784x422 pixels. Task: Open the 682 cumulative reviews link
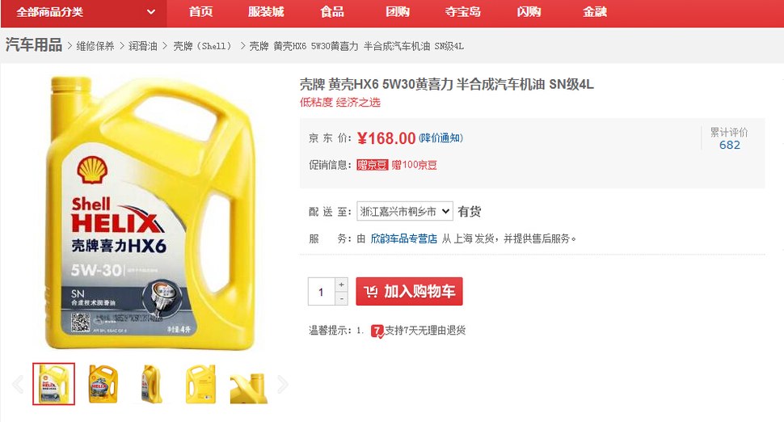coord(729,145)
